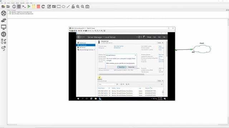
Task: Start all nodes with green play icon
Action: click(29, 6)
